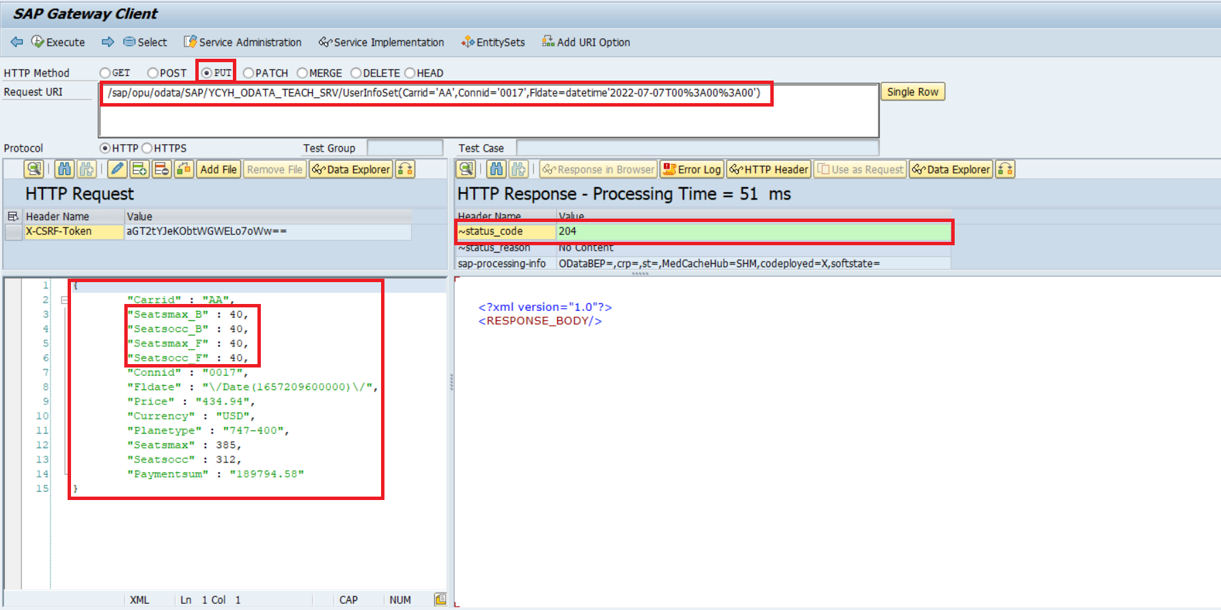
Task: Click the 204 status value cell
Action: click(753, 232)
